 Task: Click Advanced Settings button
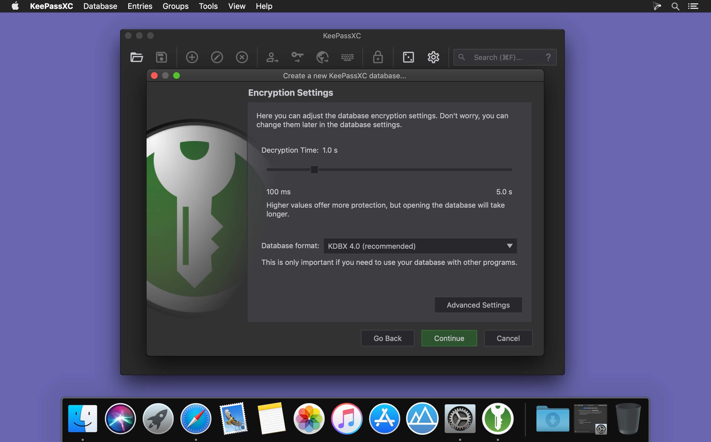478,305
